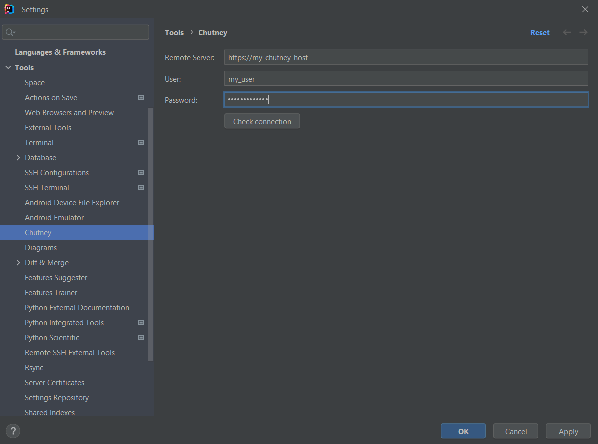Click the settings tree scrollbar
The image size is (598, 444).
(151, 234)
